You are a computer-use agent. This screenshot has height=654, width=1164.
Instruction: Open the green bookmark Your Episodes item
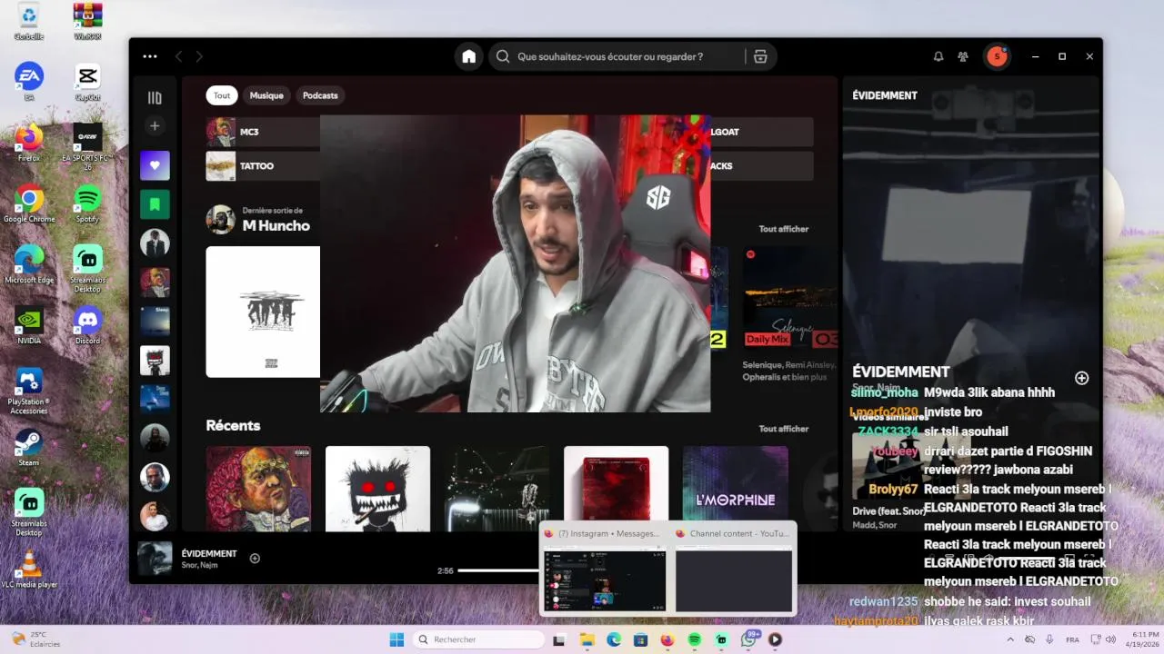[155, 204]
